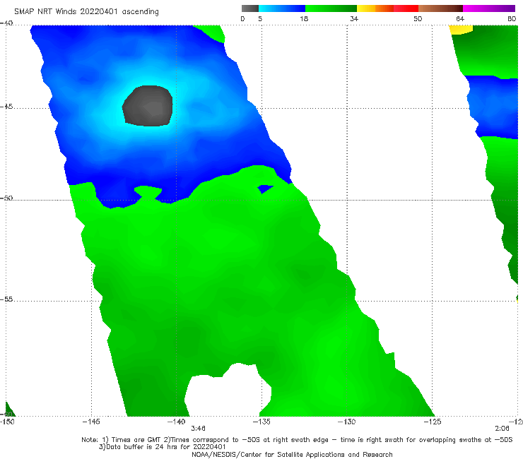Click the note line starting 'Note: 1) Times are GMT'

[x=297, y=440]
